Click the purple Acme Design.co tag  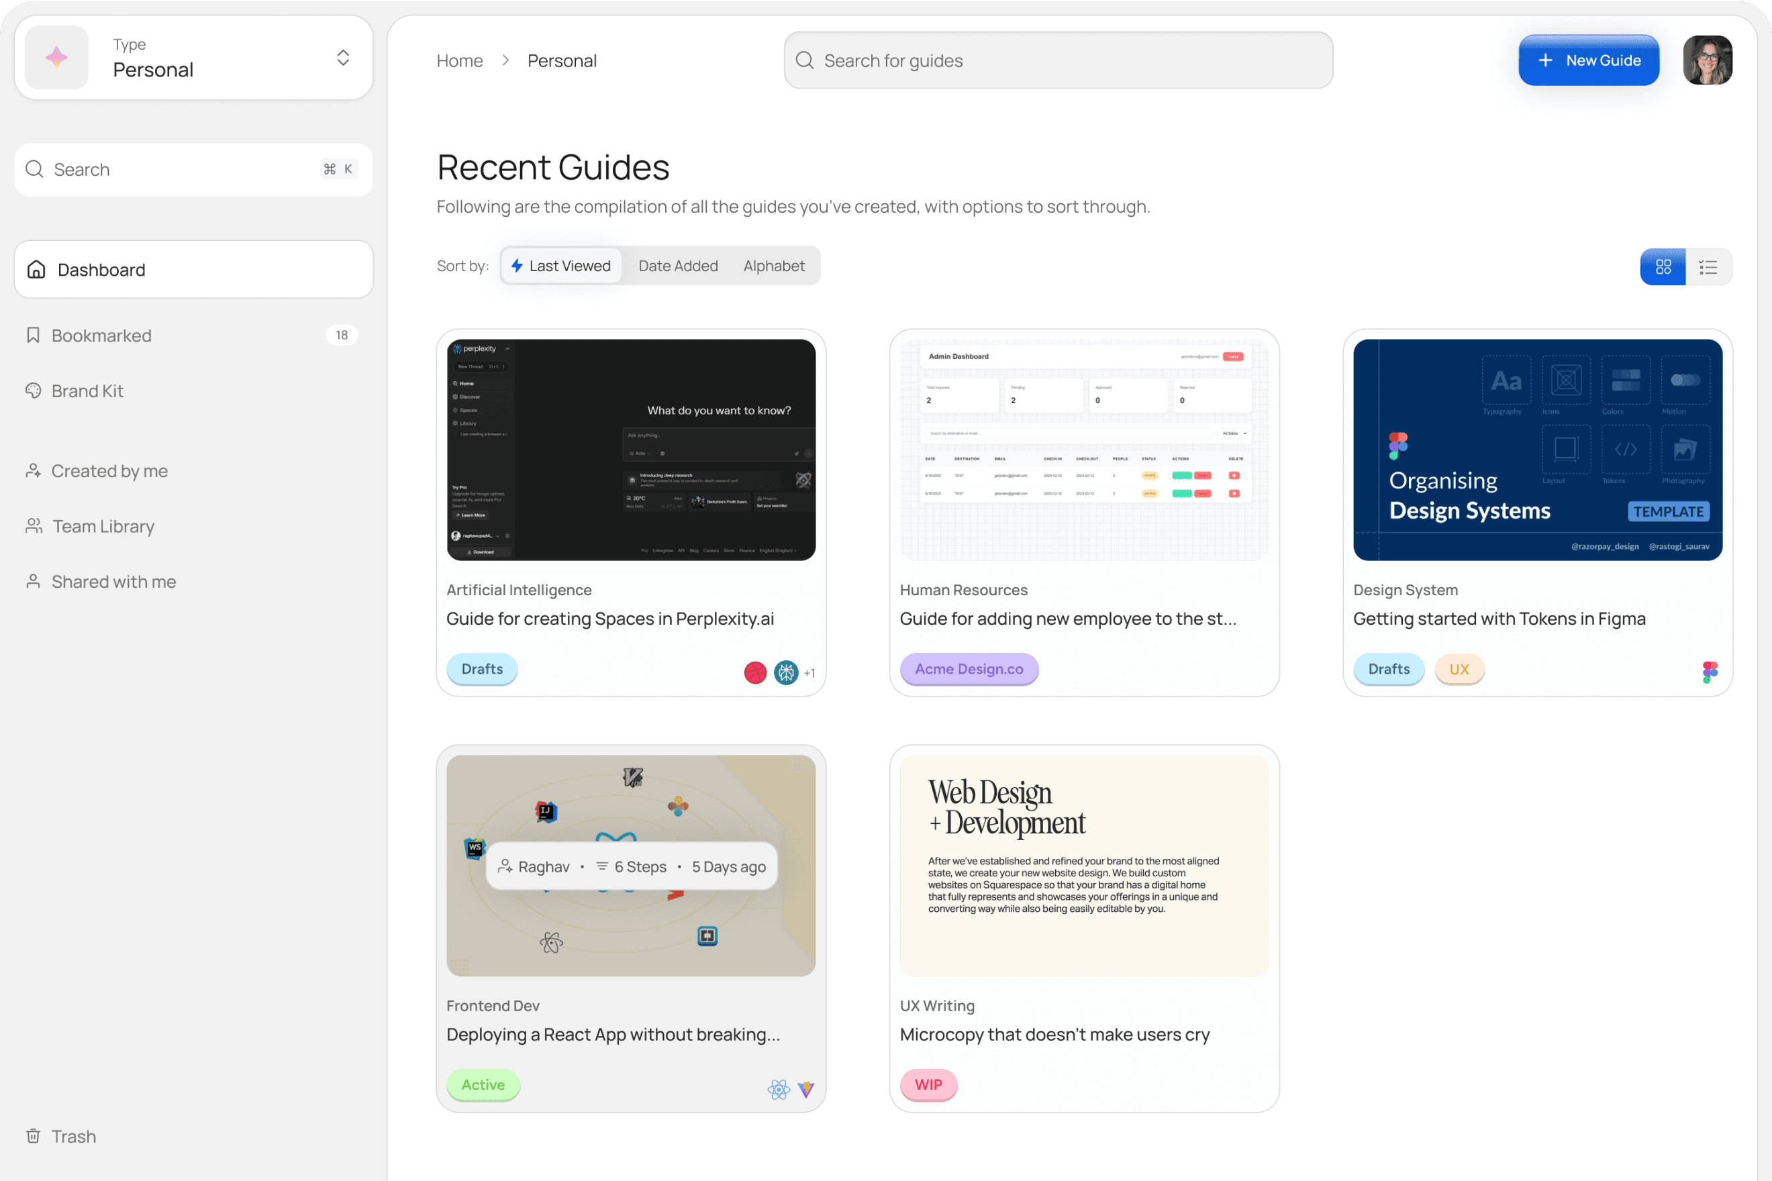[x=969, y=669]
